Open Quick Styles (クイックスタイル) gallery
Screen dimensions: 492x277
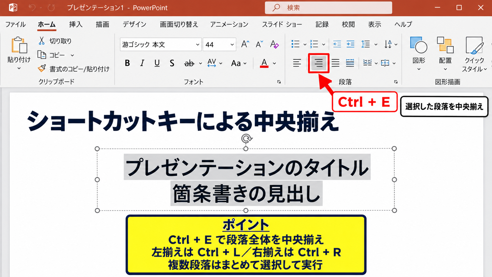pos(474,54)
